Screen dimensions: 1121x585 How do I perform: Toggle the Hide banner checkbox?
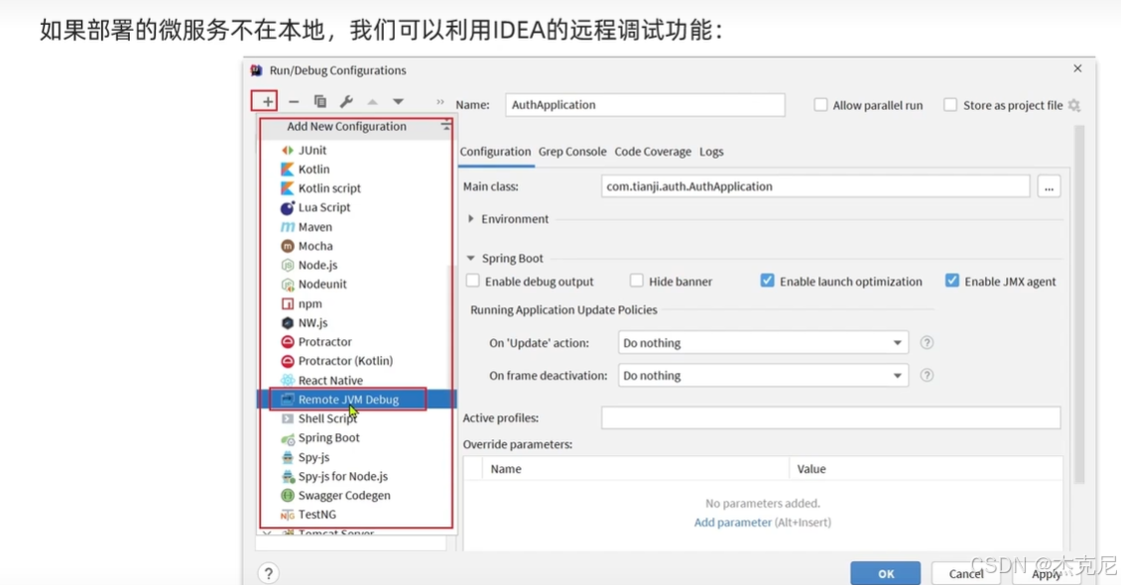tap(636, 281)
